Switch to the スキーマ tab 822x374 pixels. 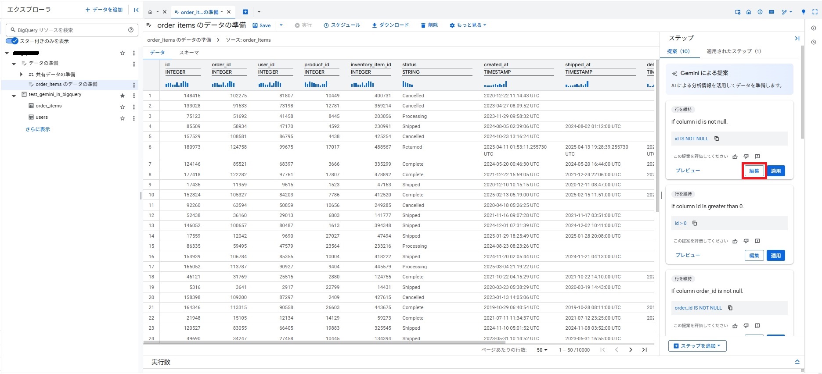point(189,53)
